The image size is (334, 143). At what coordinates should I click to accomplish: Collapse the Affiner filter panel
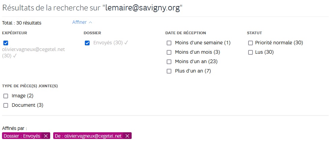point(82,22)
